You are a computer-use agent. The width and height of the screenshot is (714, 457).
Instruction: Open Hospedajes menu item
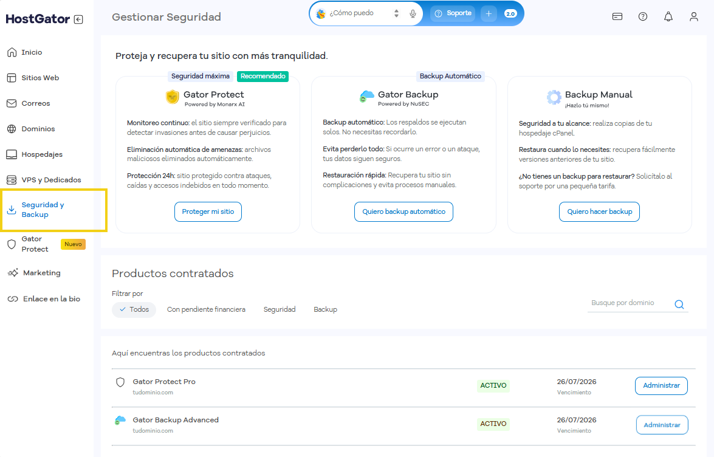pyautogui.click(x=42, y=154)
